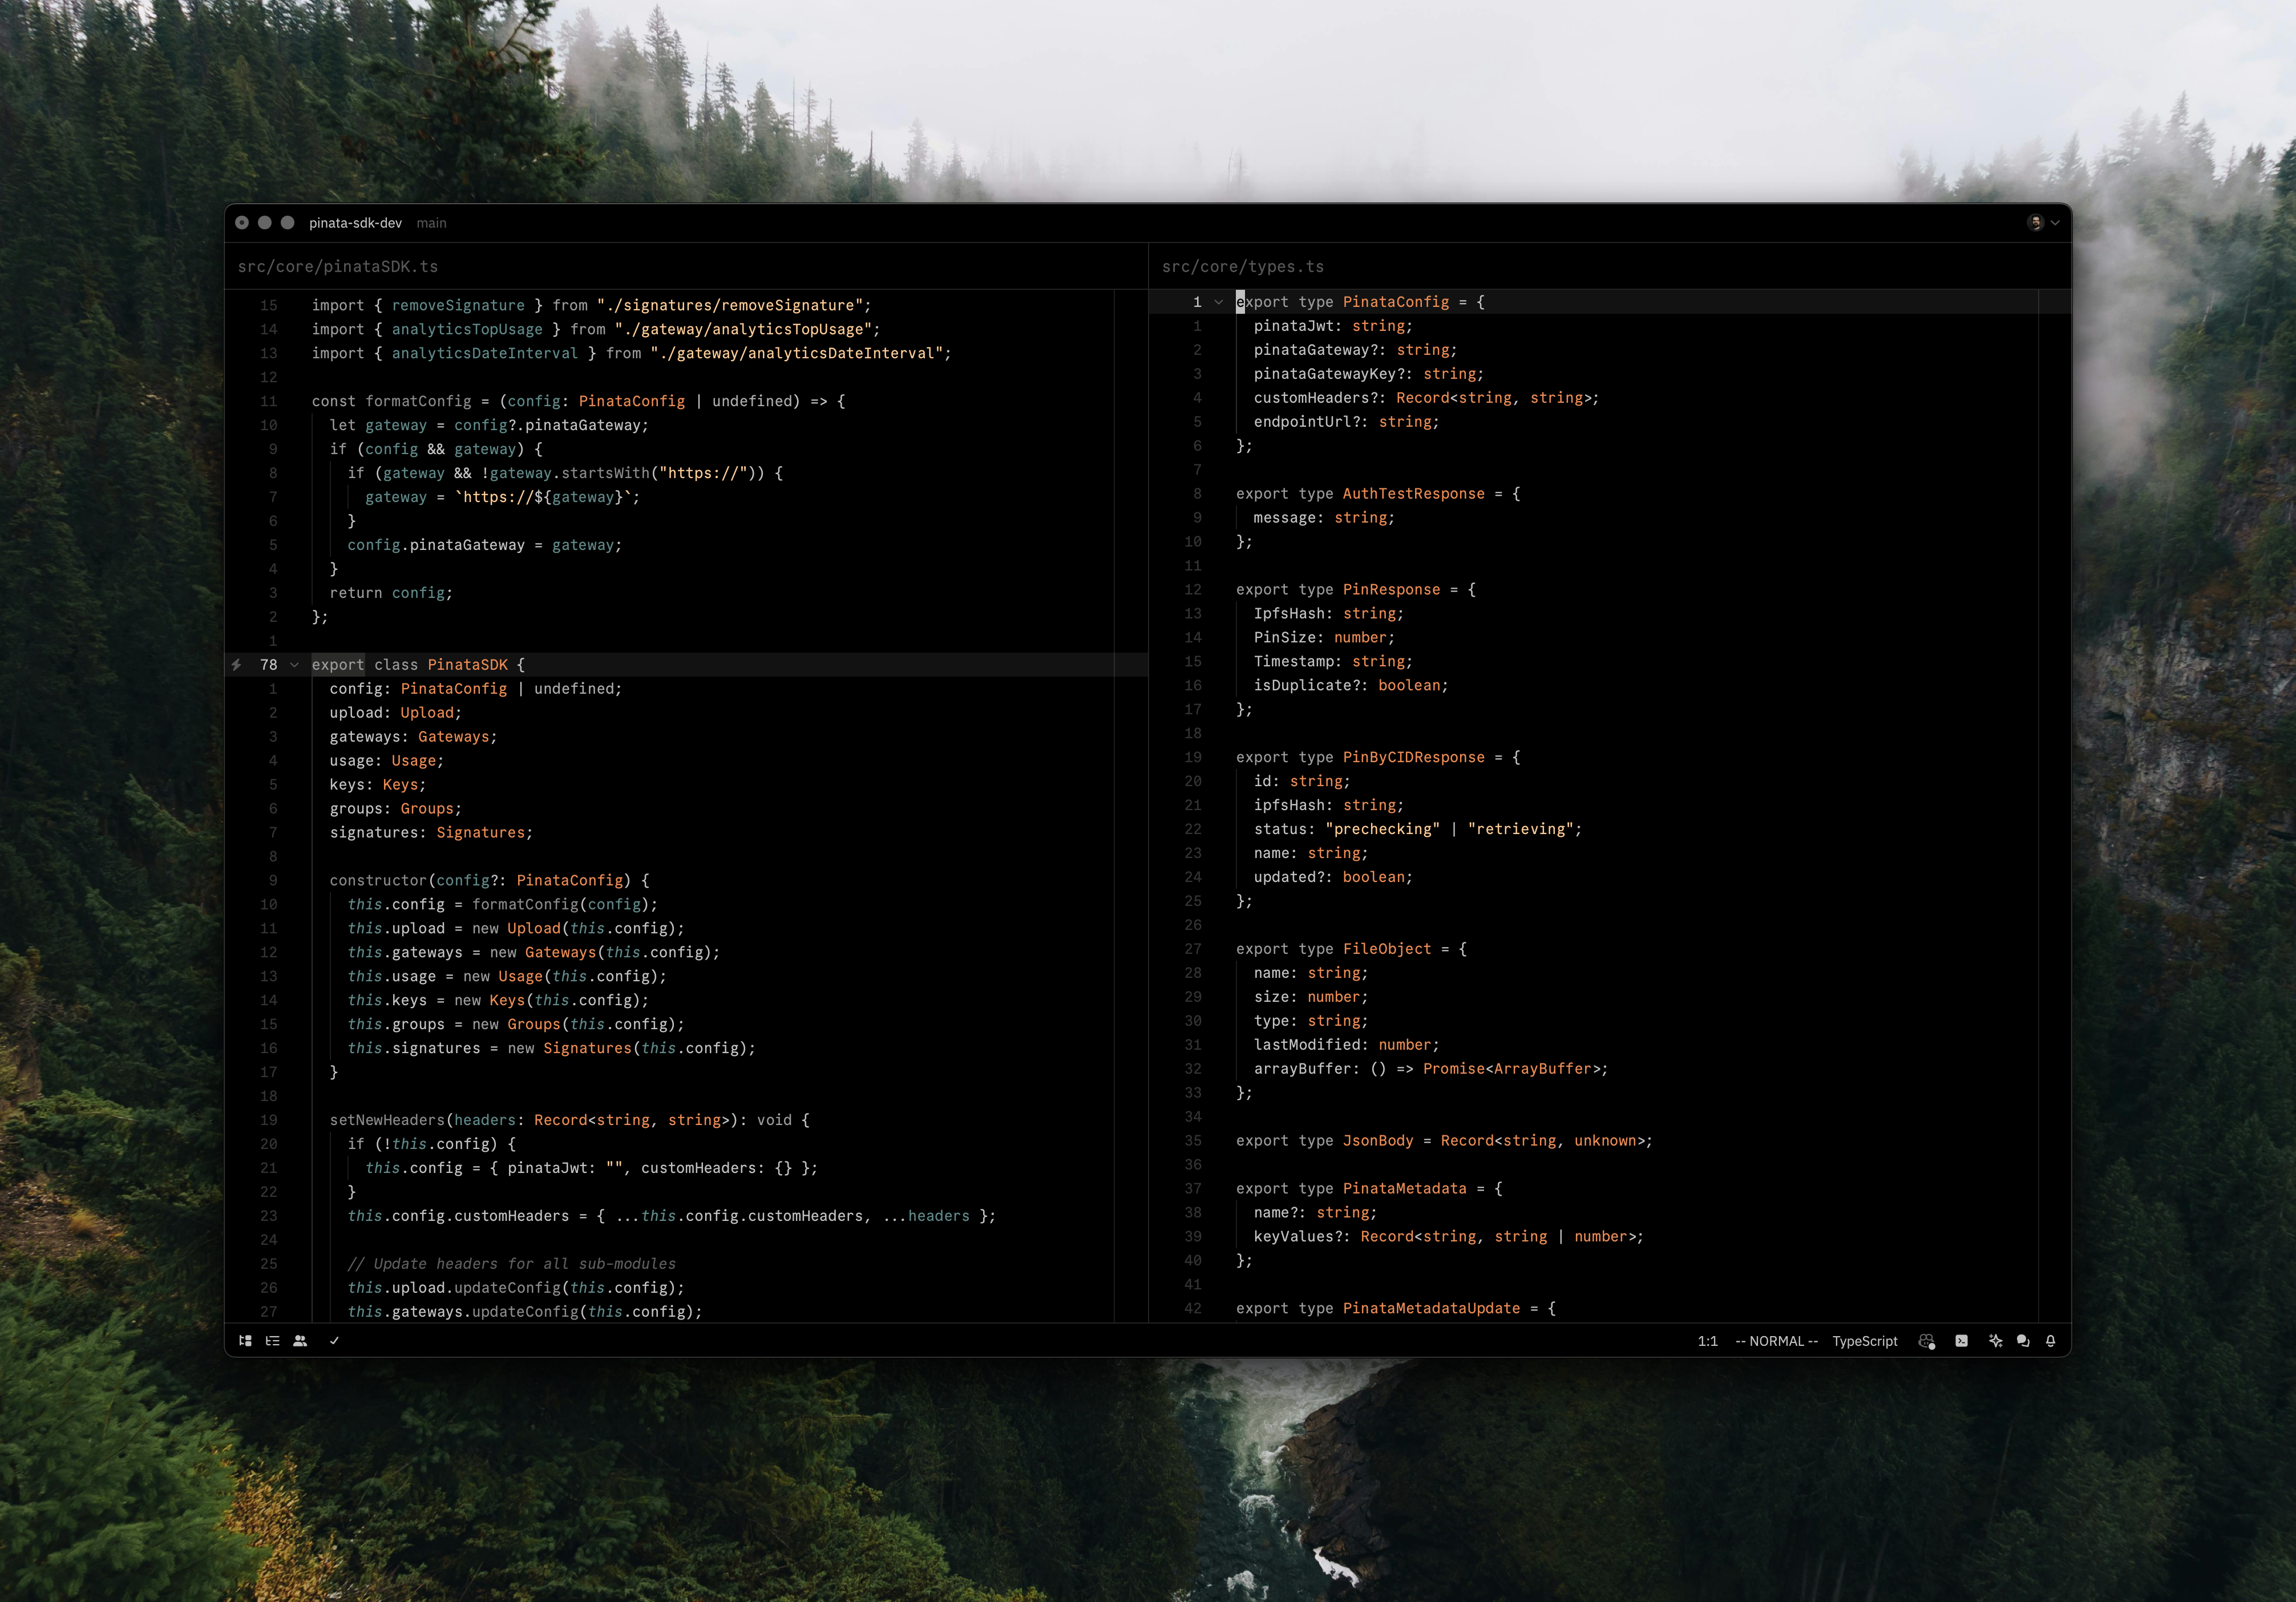The image size is (2296, 1602).
Task: Fold the PinataSDK class chevron
Action: 294,665
